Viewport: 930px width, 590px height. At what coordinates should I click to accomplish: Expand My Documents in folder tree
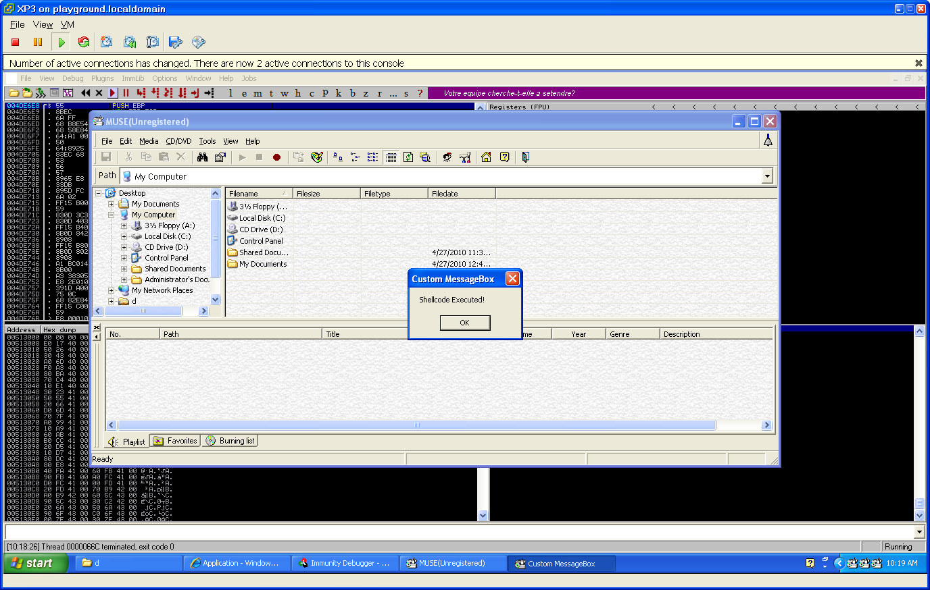(x=111, y=204)
